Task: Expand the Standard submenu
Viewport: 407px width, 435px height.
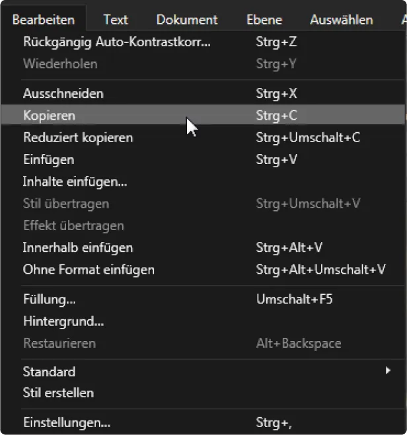Action: (x=50, y=372)
